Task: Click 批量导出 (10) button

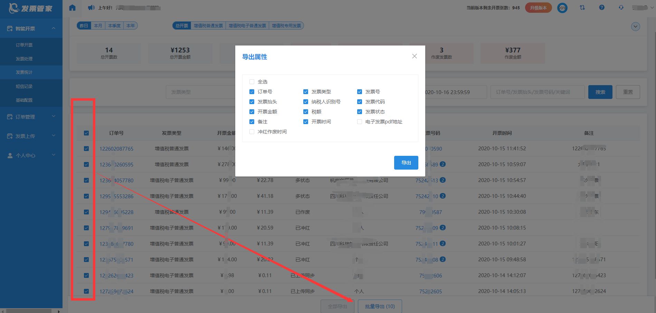Action: pos(380,306)
